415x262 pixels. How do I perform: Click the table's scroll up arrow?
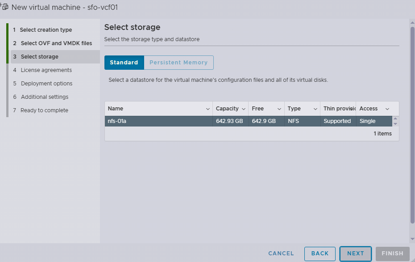point(395,119)
